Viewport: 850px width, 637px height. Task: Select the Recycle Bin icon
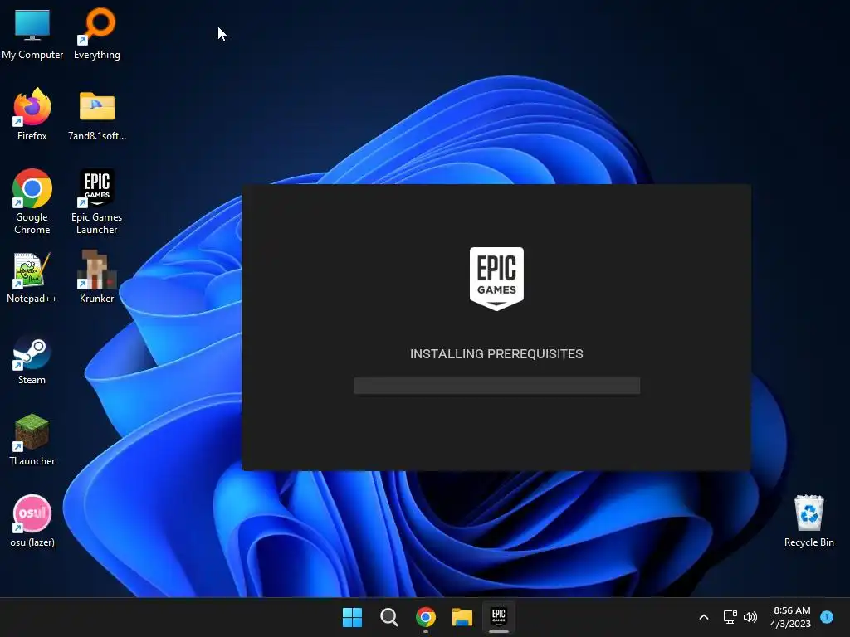coord(808,521)
